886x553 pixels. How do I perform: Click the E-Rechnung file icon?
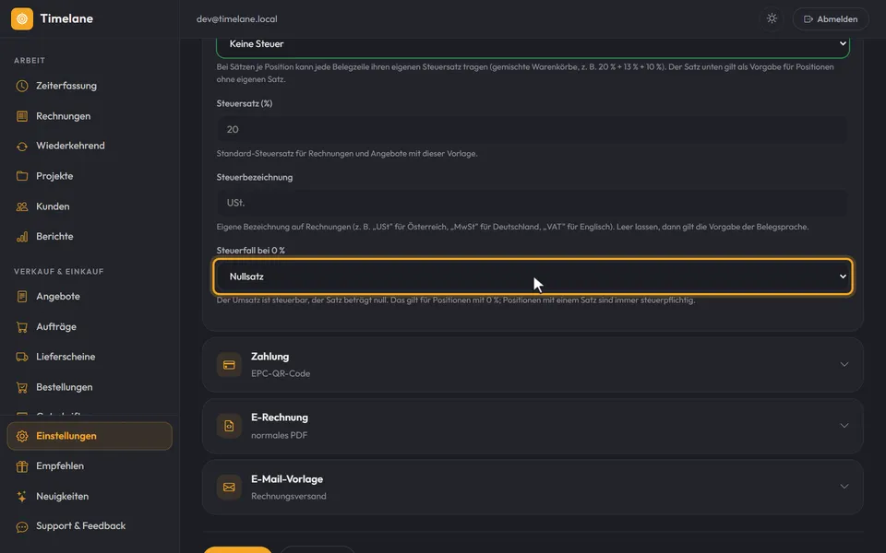[x=229, y=426]
